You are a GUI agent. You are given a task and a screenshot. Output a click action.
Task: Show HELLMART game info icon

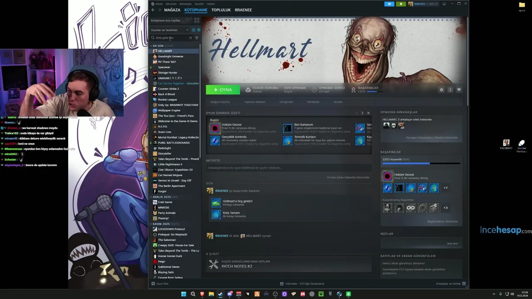[x=450, y=90]
